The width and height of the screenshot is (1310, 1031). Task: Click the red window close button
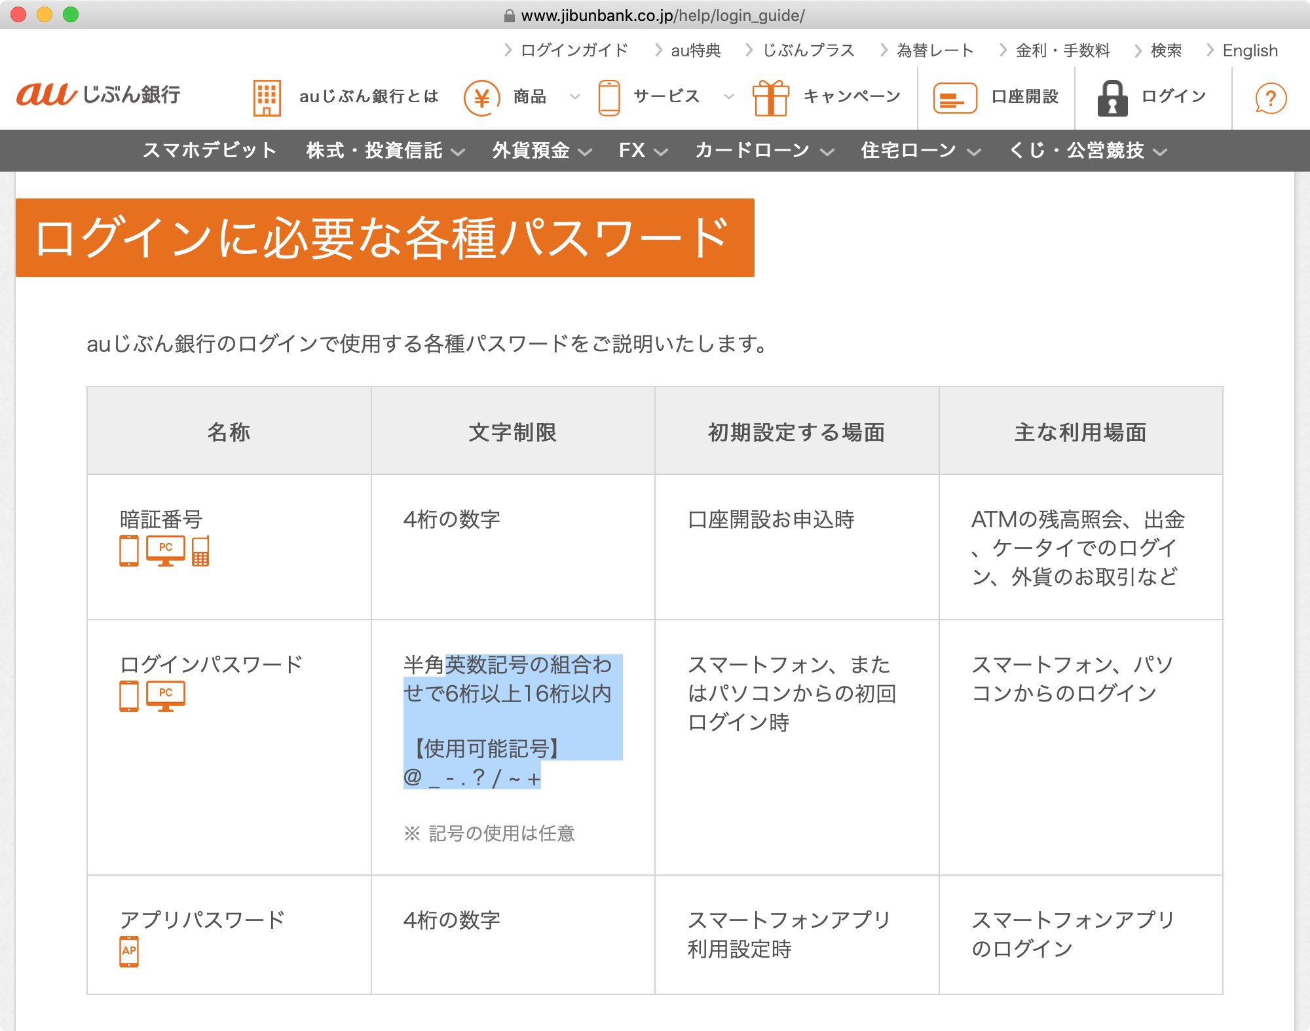[x=18, y=14]
